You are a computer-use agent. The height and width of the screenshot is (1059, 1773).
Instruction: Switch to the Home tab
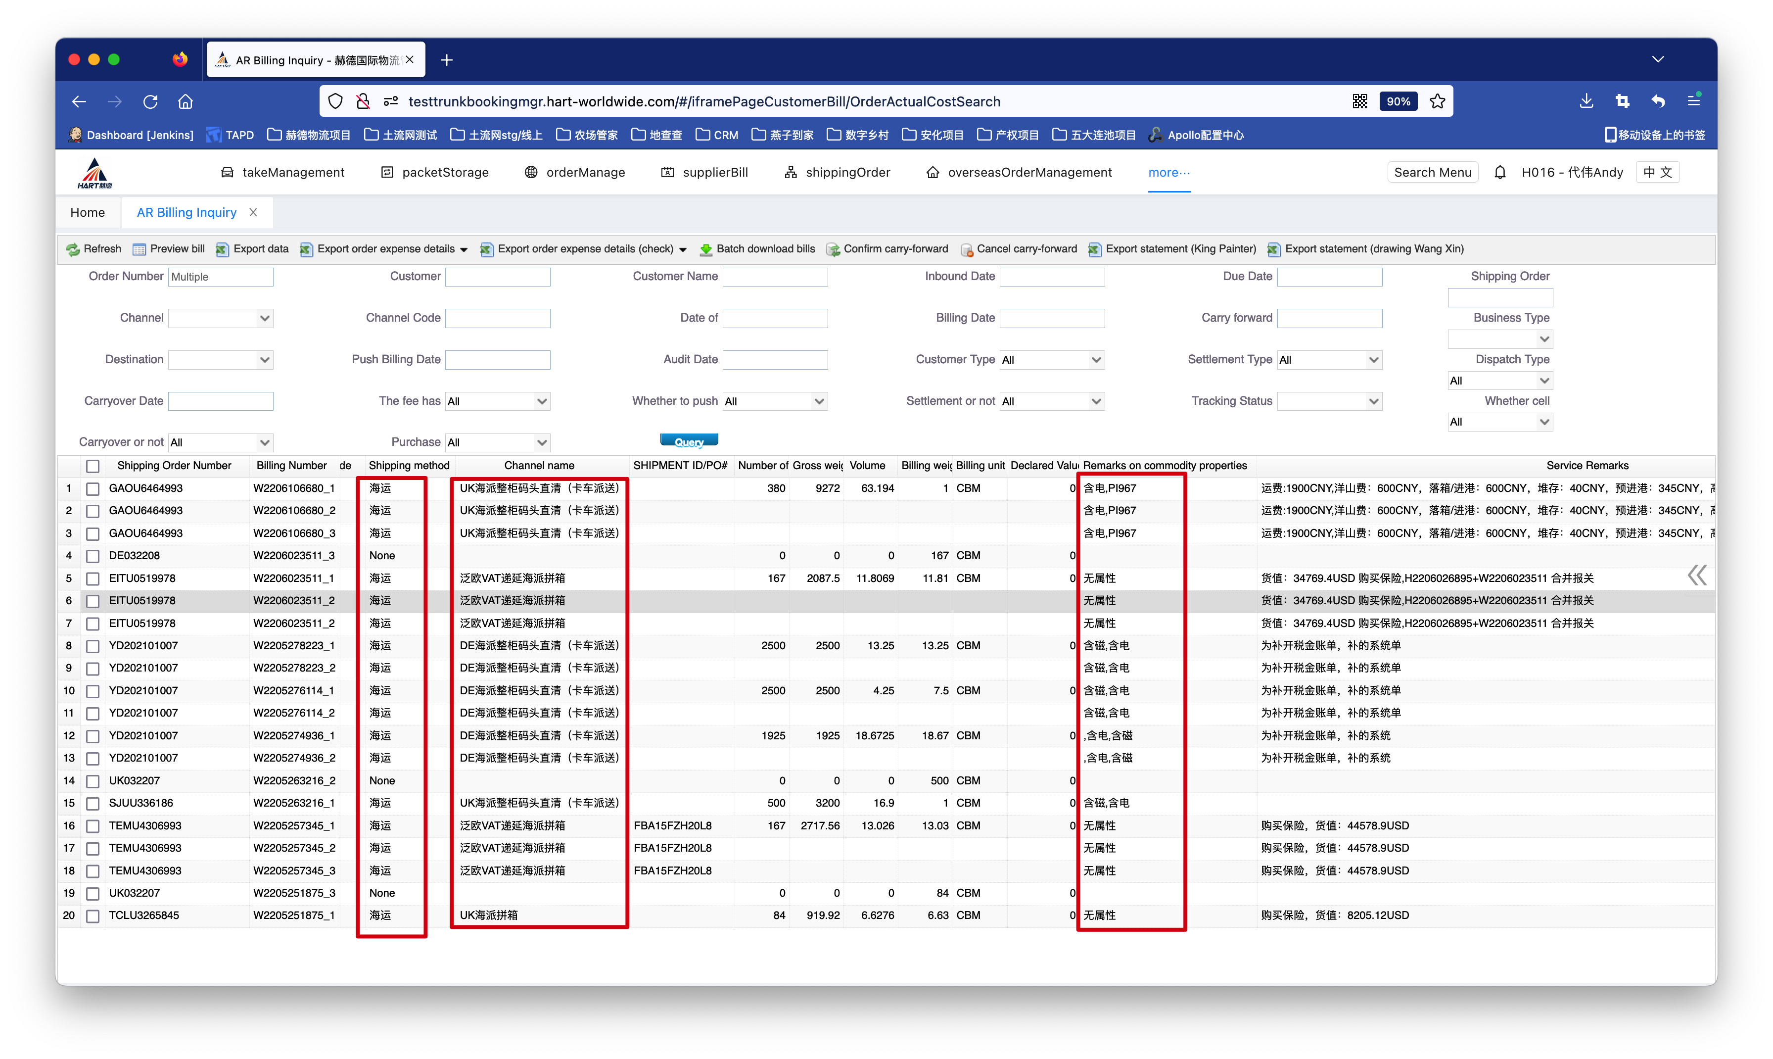pos(87,213)
